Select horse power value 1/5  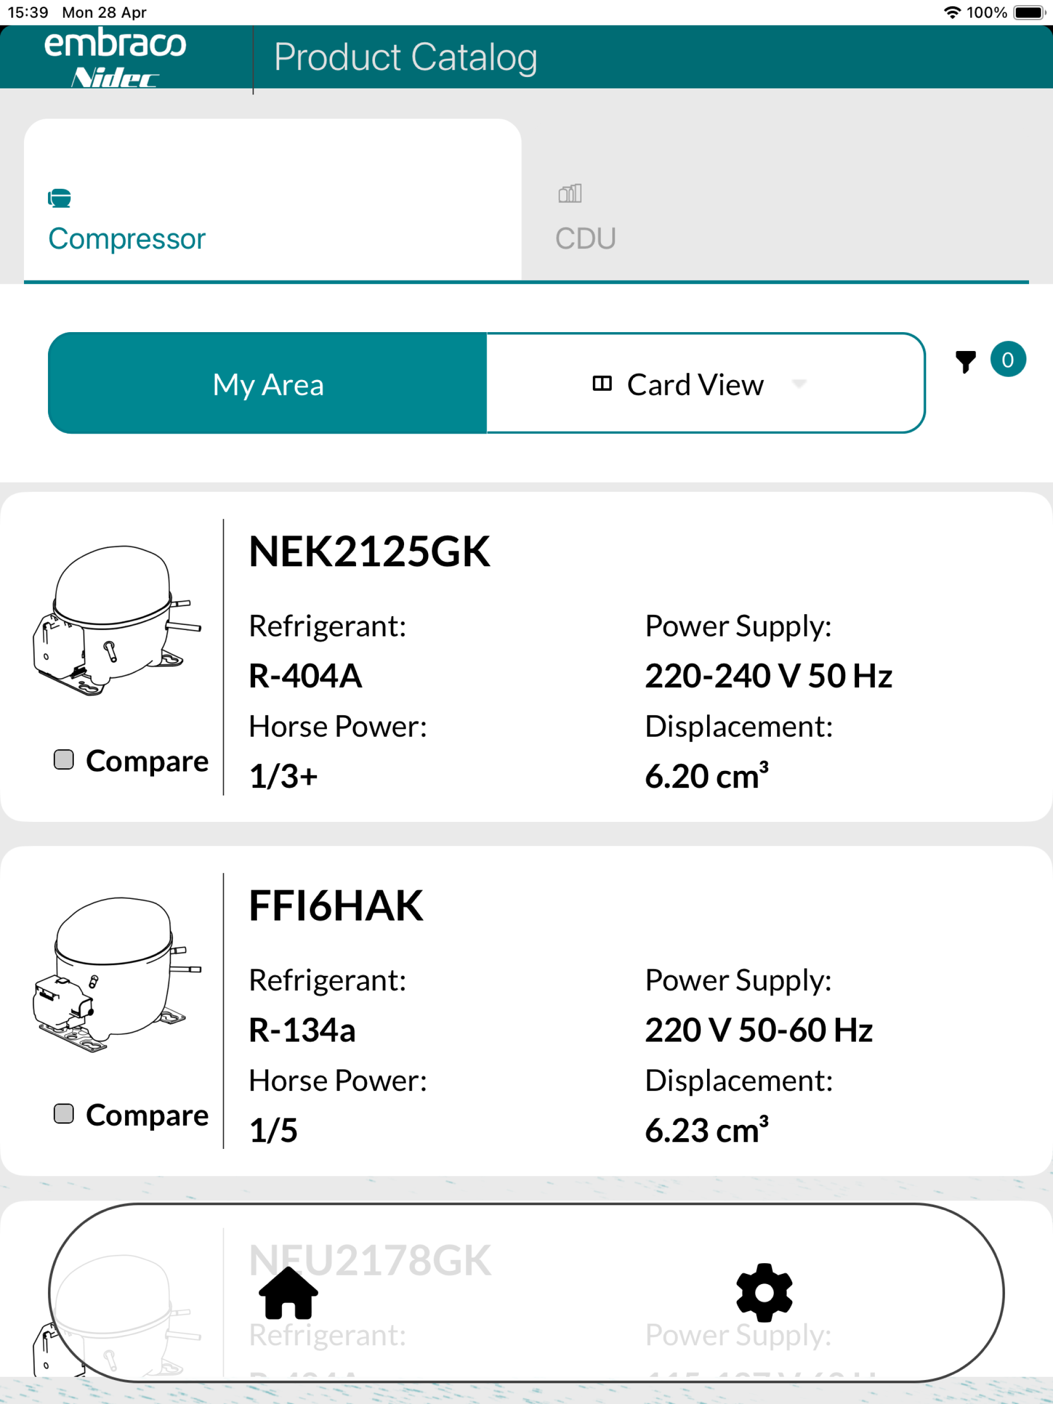click(x=273, y=1131)
